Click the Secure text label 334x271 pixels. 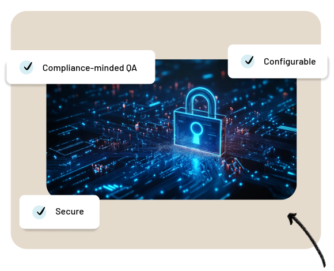tap(70, 212)
